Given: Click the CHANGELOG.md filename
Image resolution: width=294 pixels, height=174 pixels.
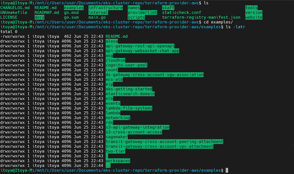Looking at the screenshot, I should tap(15, 8).
